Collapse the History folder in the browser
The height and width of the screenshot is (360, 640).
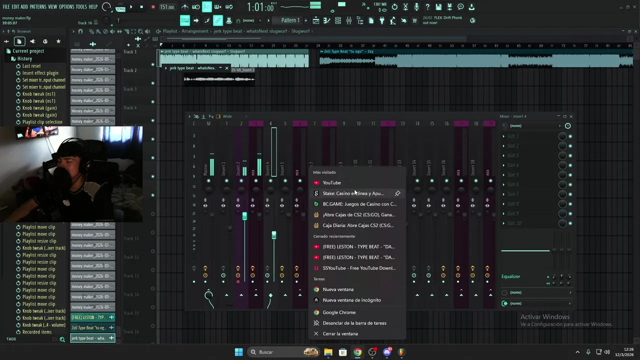click(24, 58)
